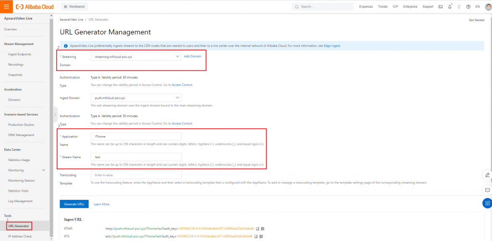Copy the RTS ingest URL
Screen dimensions: 492x241
coord(256,236)
